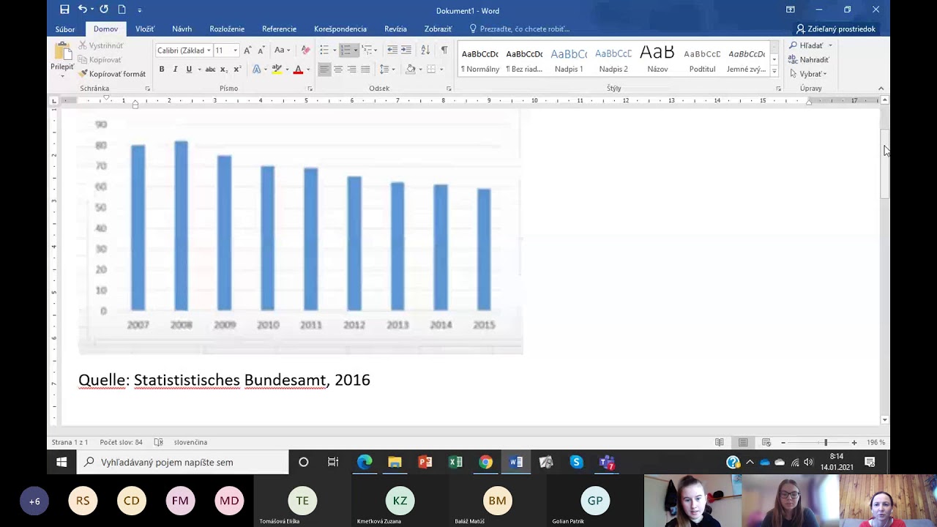Insert a bulleted list

[x=324, y=50]
